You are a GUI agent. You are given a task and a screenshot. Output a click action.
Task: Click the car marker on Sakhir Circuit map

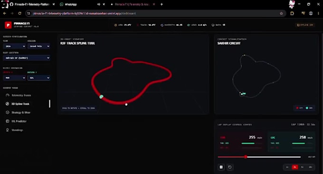click(x=242, y=94)
